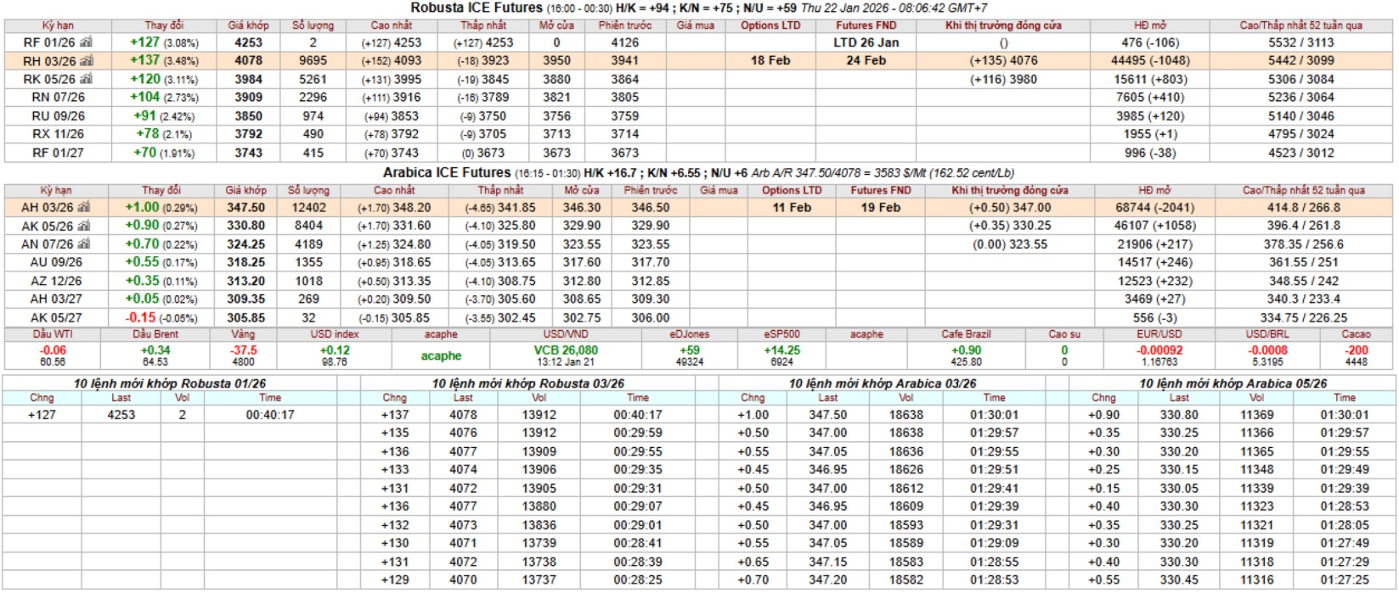Click the green acaphe link in ticker row

441,356
